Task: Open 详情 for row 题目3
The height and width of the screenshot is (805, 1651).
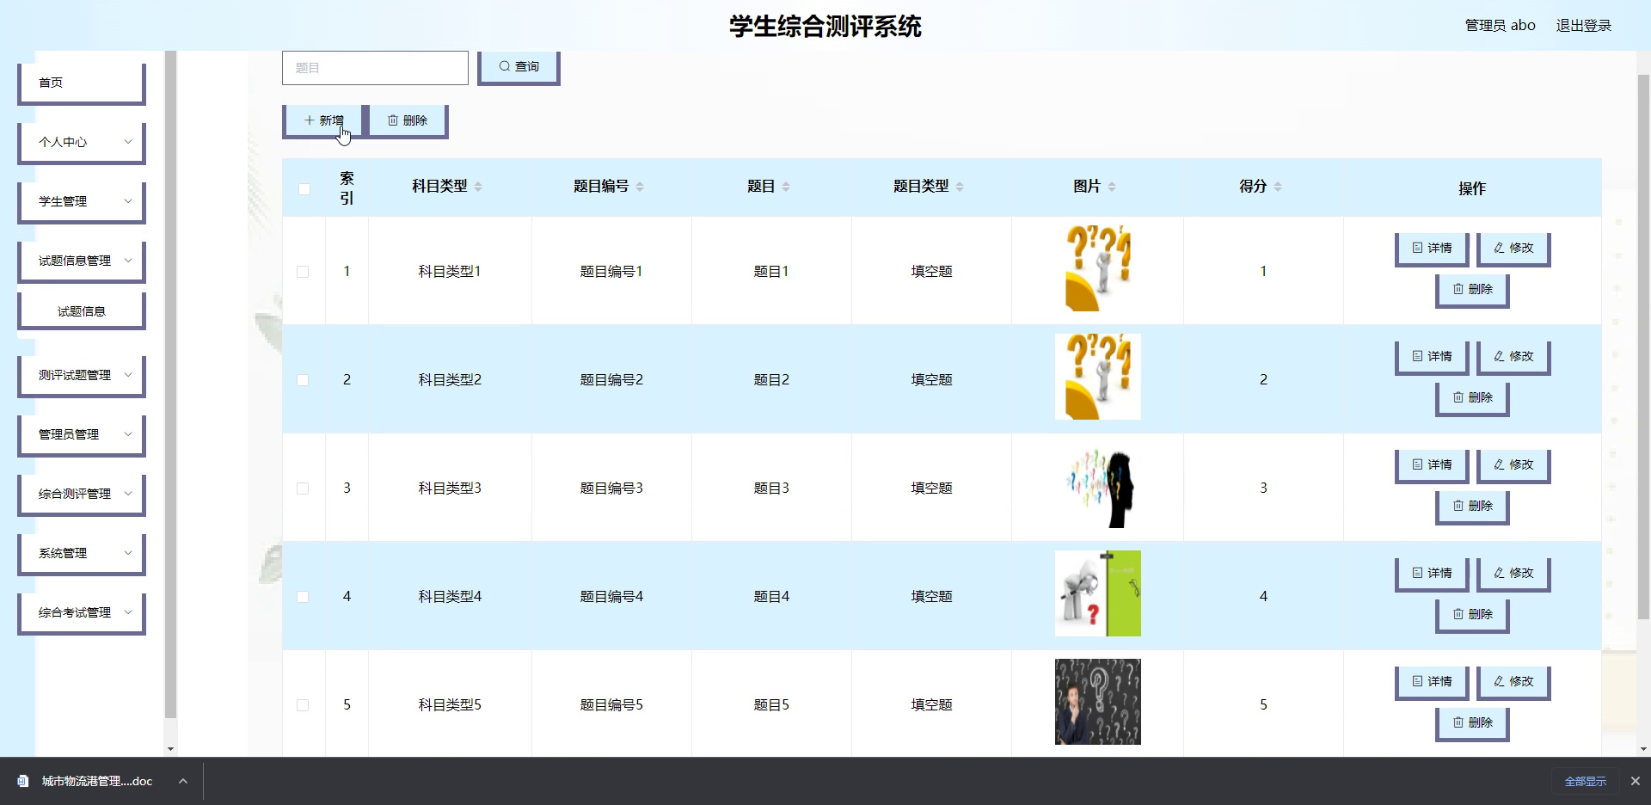Action: (x=1431, y=464)
